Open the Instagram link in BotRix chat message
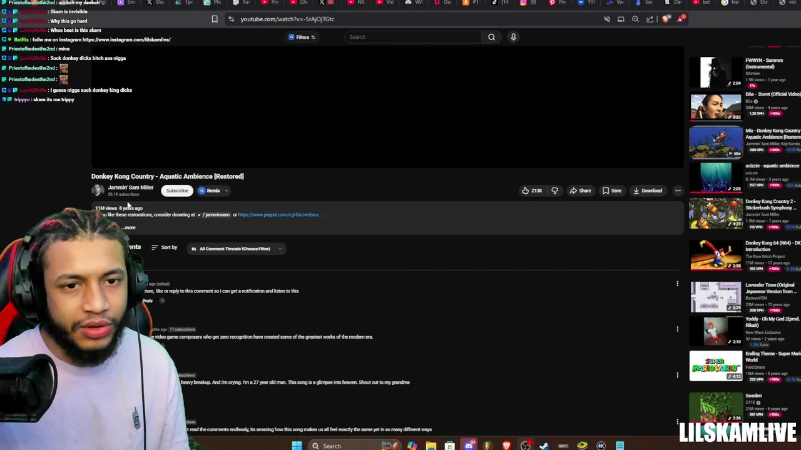This screenshot has width=801, height=450. point(126,39)
